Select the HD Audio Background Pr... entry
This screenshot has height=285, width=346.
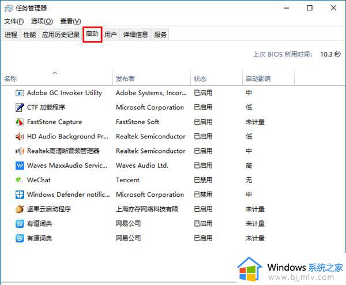tap(67, 137)
